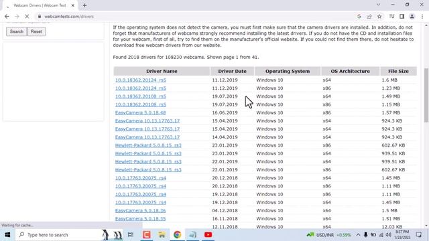Select the Webcam Drivers tab

(40, 5)
